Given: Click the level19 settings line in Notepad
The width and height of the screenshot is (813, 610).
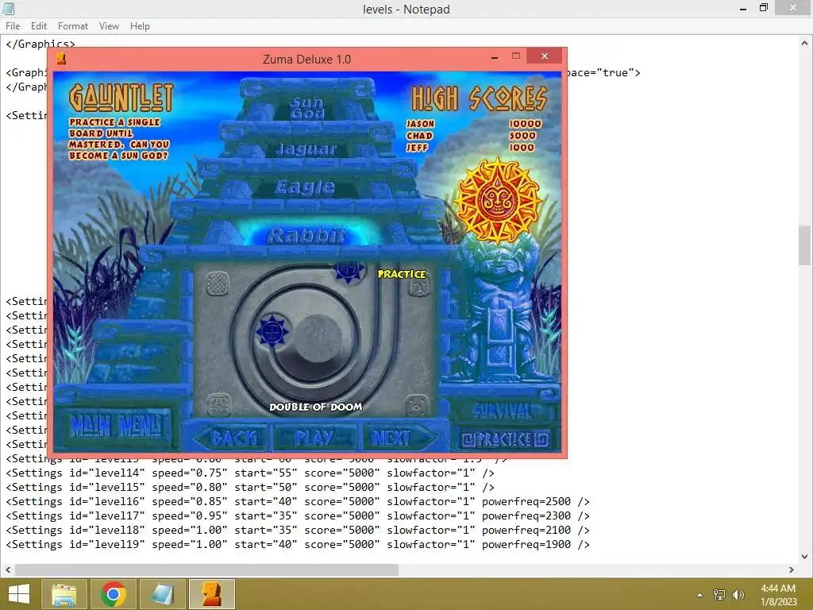Looking at the screenshot, I should pos(298,545).
